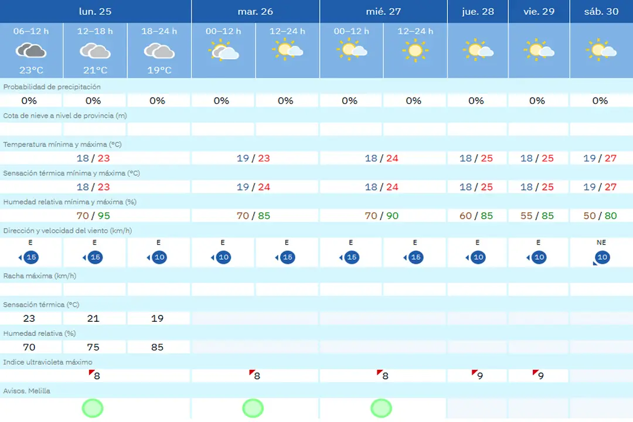
Task: Click green warning circle for mar. 26
Action: pos(253,408)
